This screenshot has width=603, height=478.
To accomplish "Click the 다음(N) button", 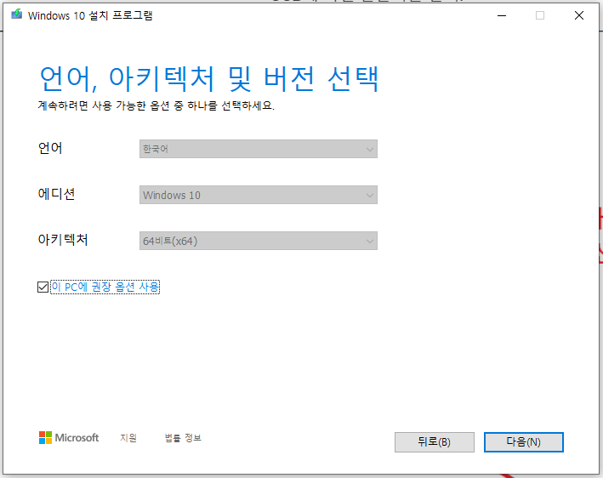I will [523, 441].
